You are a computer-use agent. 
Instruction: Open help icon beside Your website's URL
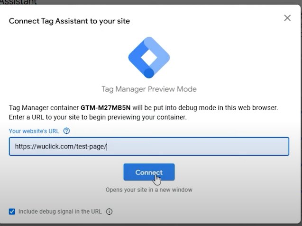(67, 131)
